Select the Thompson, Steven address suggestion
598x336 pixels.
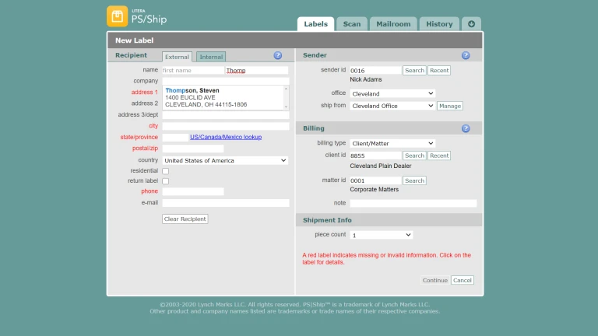(x=223, y=97)
